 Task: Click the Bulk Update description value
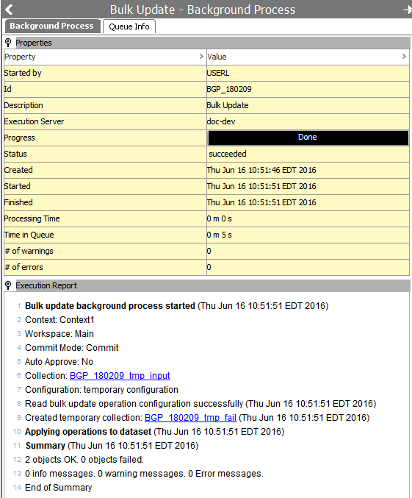click(x=228, y=105)
